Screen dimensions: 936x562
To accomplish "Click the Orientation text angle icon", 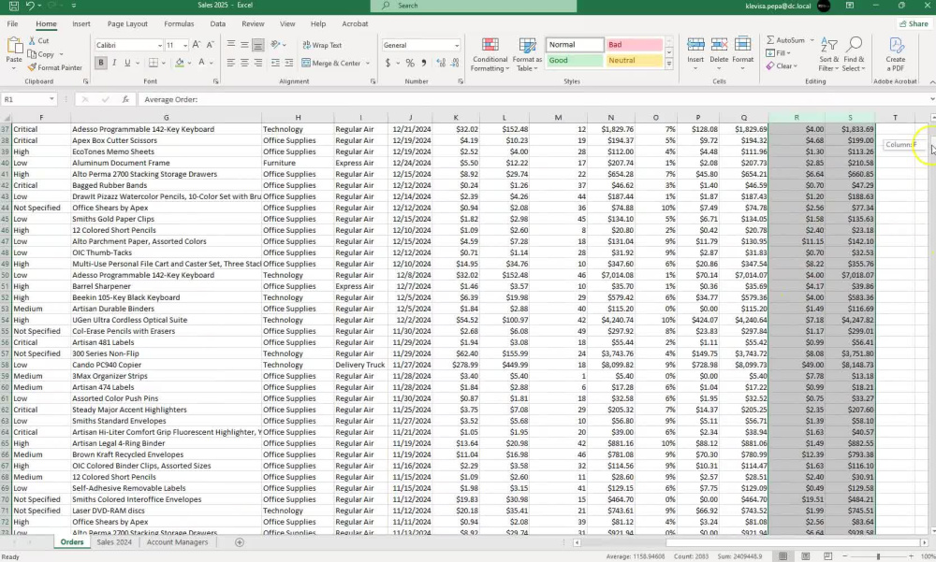I will click(275, 45).
